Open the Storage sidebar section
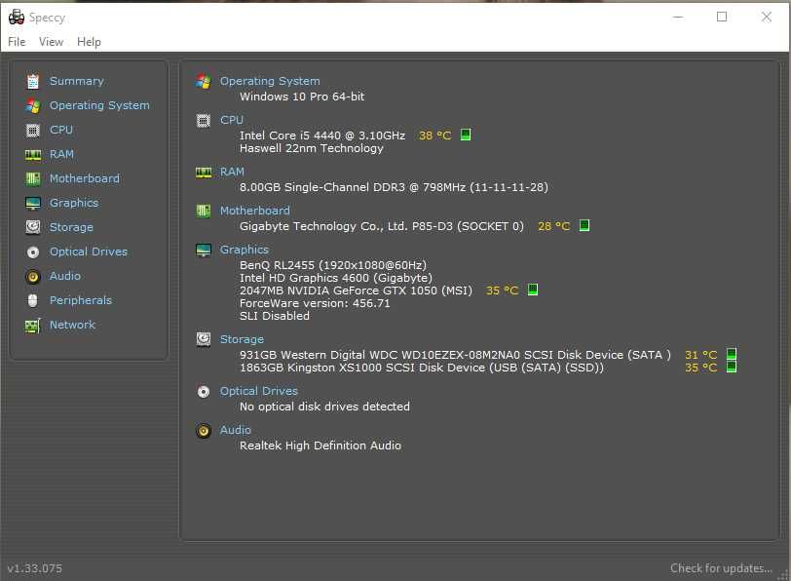Screen dimensions: 791x581 pyautogui.click(x=71, y=227)
